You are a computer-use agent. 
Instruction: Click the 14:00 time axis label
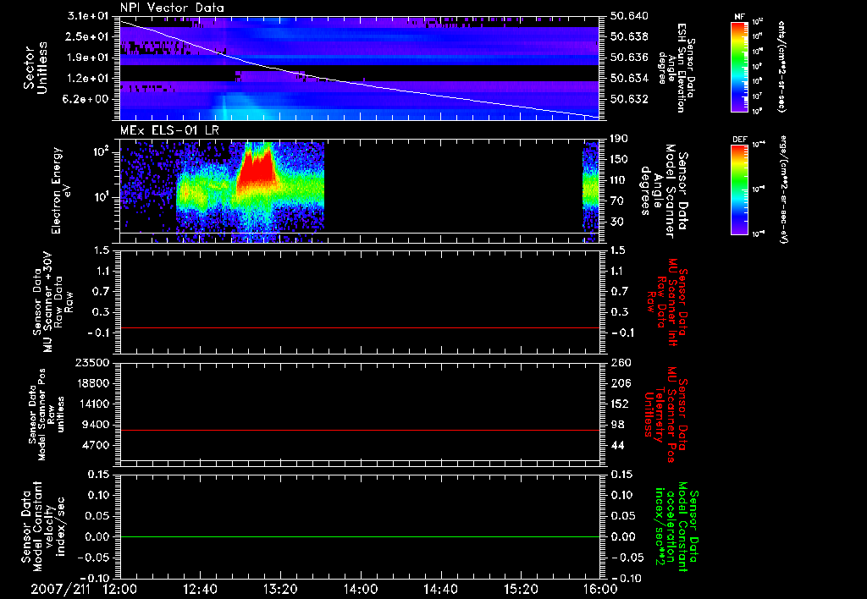click(x=361, y=589)
